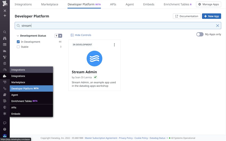Click the magnifier icon in the app search field
Image resolution: width=226 pixels, height=141 pixels.
[18, 26]
